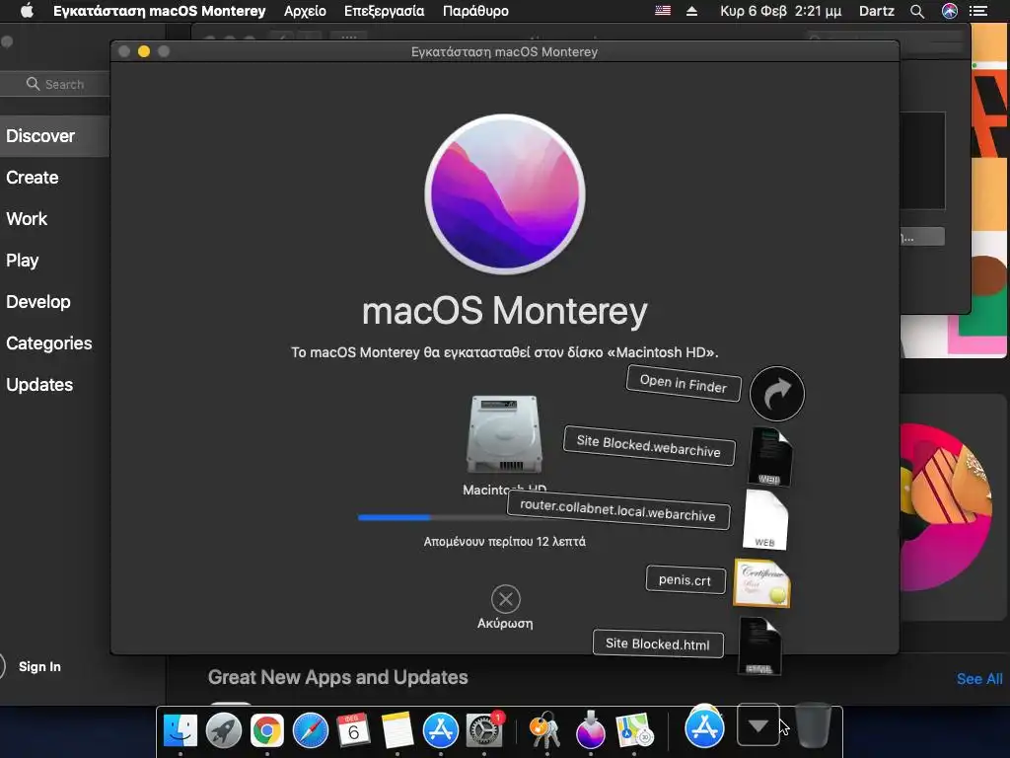Click the macOS Monterey logo image
Screen dimensions: 1010x758
click(x=505, y=194)
